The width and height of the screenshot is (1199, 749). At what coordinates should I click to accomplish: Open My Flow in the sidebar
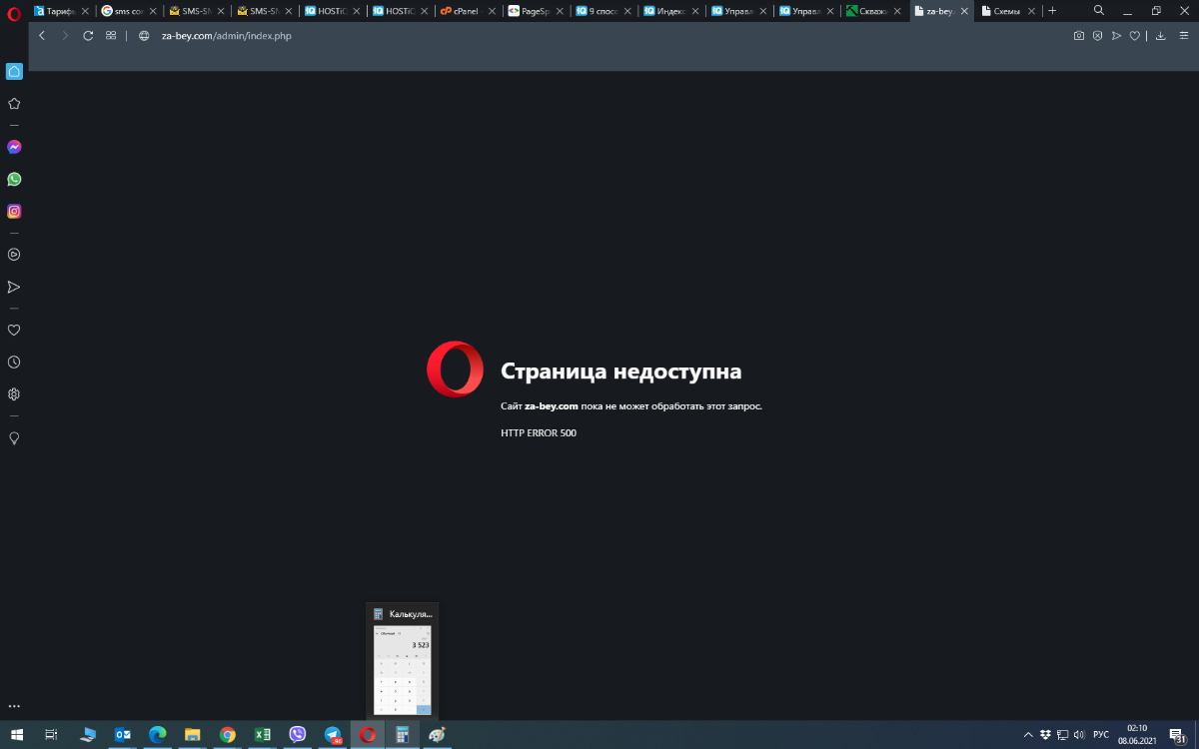(14, 287)
